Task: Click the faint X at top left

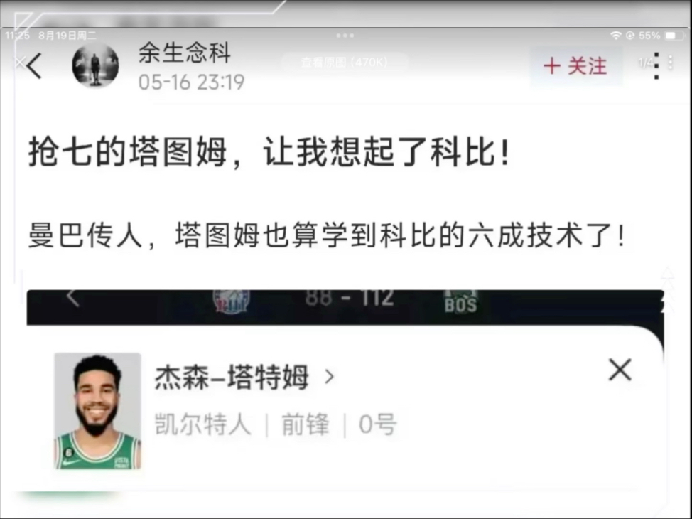Action: point(19,63)
